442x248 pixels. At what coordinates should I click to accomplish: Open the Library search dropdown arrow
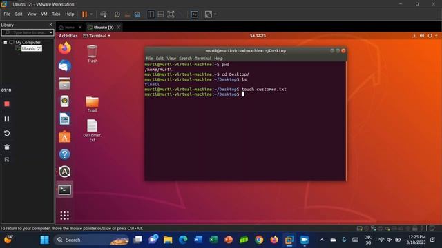(51, 32)
